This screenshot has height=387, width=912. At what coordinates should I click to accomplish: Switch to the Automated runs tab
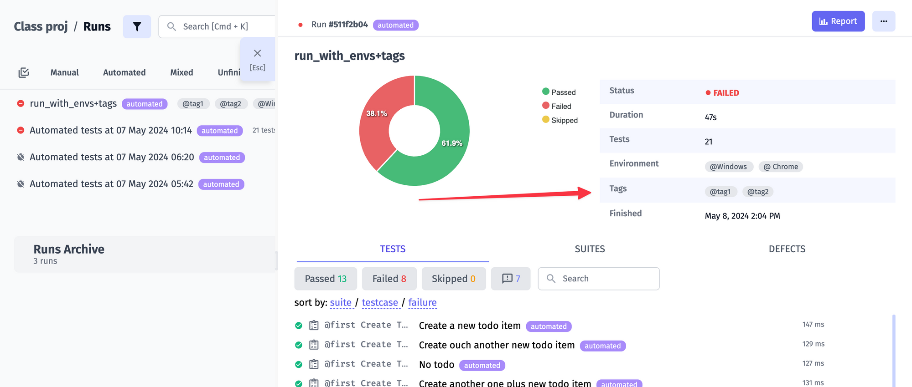point(124,72)
